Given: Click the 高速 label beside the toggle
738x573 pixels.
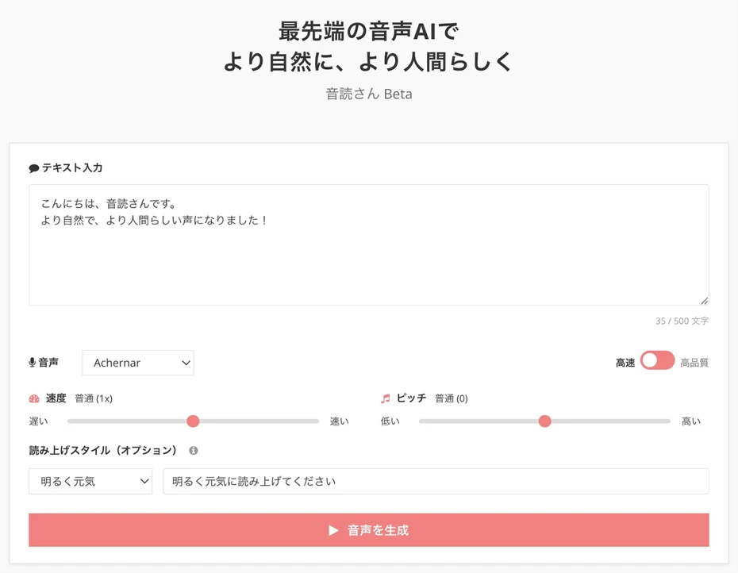Looking at the screenshot, I should pos(625,360).
